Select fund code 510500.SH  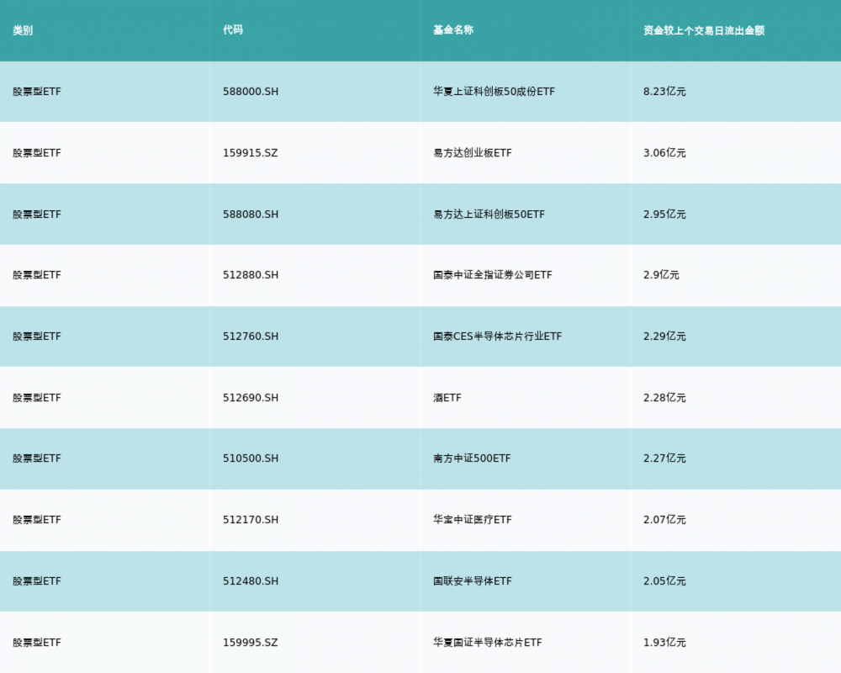coord(251,458)
